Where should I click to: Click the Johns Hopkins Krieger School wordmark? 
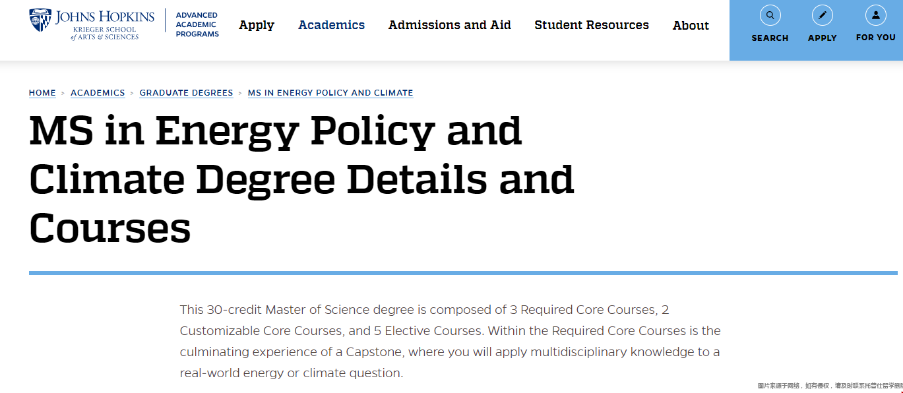[x=105, y=24]
